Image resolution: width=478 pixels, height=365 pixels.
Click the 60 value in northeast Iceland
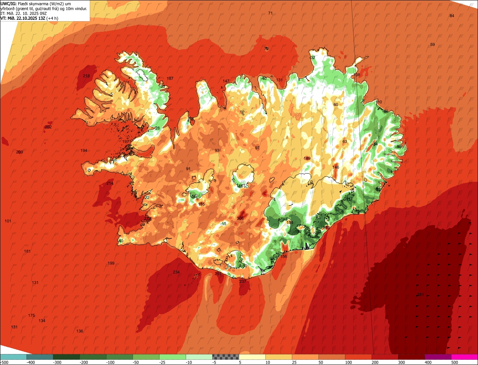click(x=335, y=104)
